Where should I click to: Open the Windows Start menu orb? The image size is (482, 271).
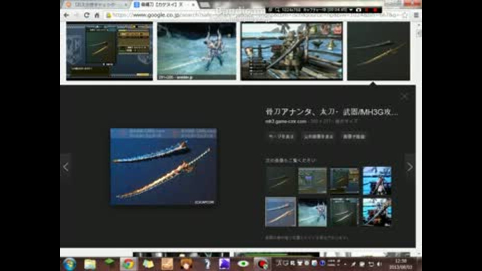tap(70, 264)
